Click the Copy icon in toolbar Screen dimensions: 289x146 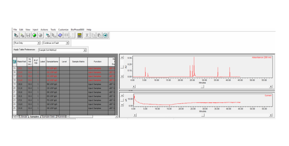(93, 35)
